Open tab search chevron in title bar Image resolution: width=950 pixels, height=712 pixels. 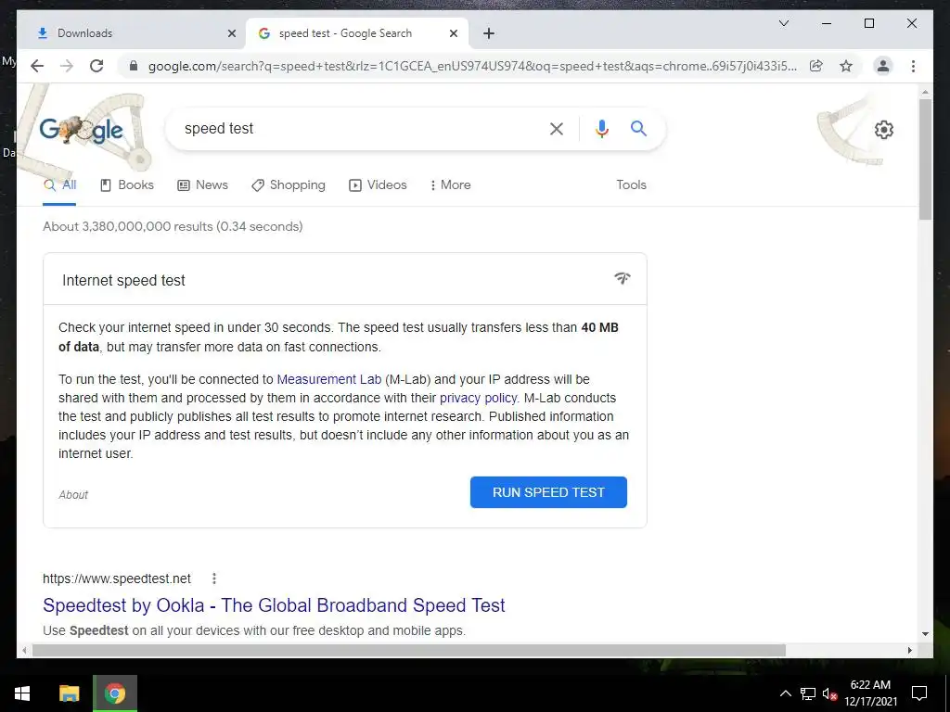pyautogui.click(x=783, y=23)
